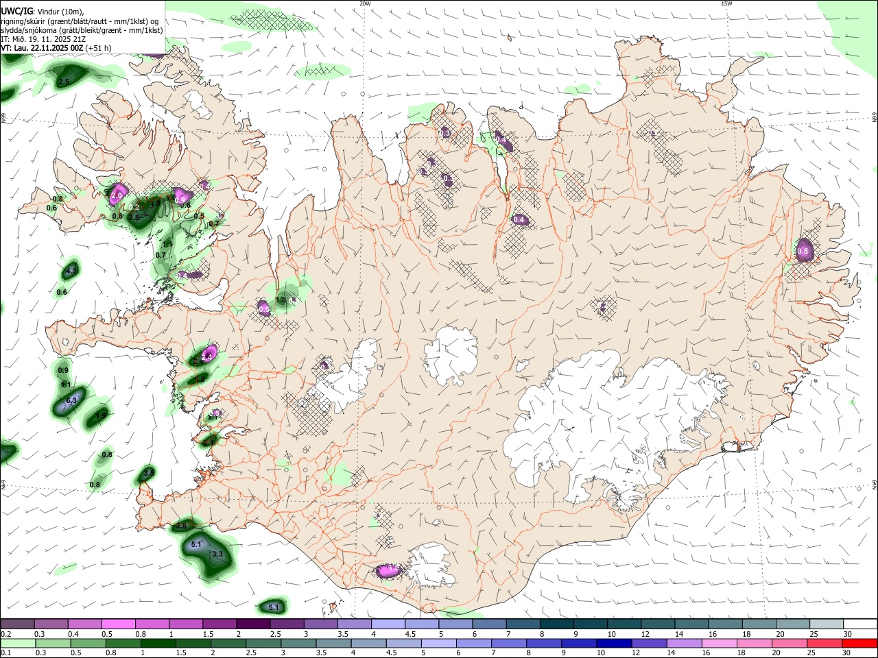
Task: Click the '20W' longitude label
Action: [x=365, y=3]
